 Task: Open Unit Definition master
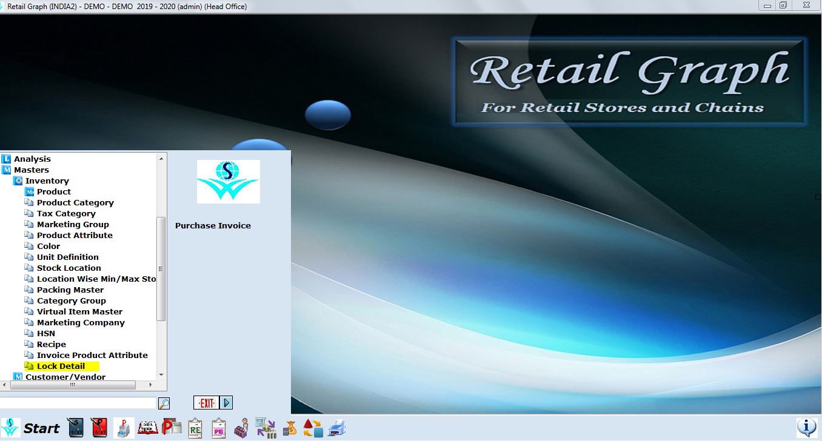[x=67, y=257]
